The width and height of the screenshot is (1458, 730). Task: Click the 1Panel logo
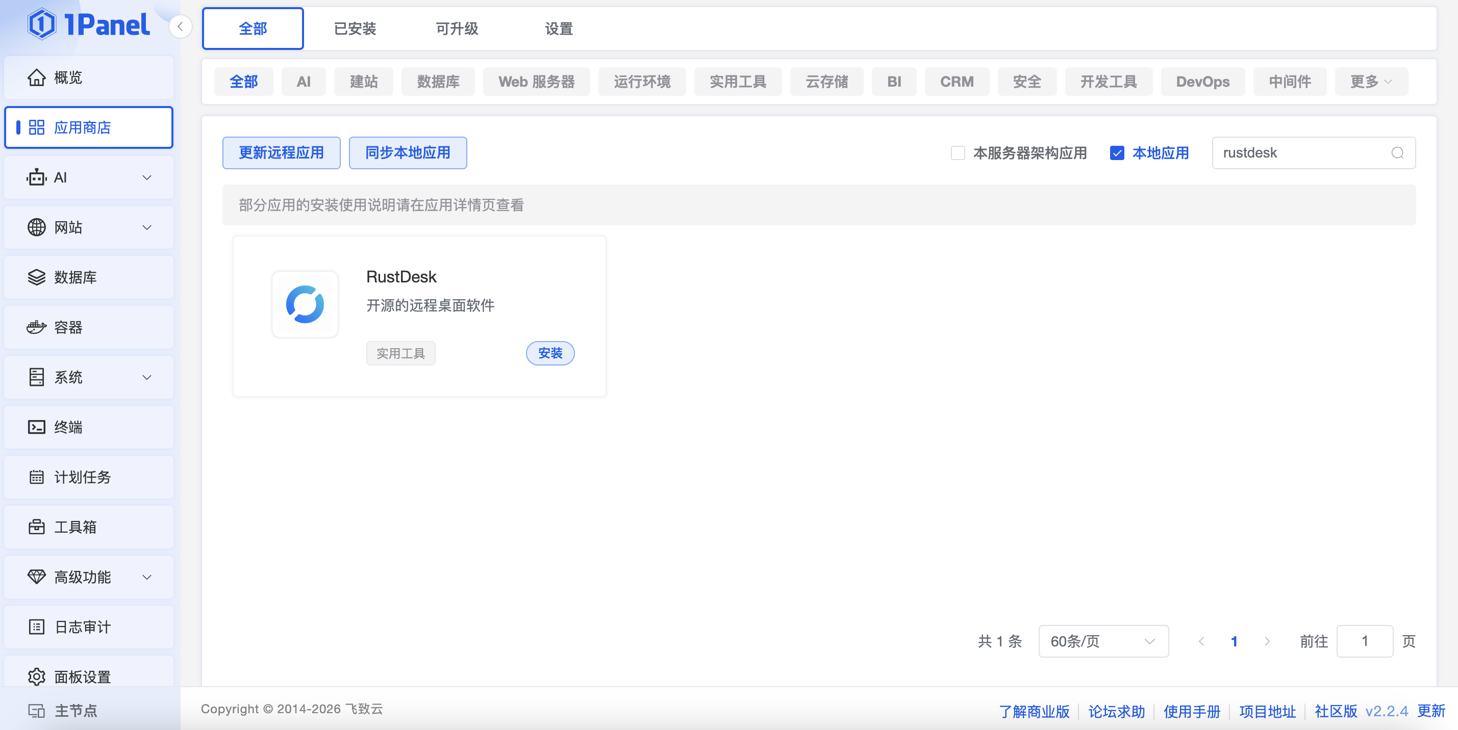(89, 24)
